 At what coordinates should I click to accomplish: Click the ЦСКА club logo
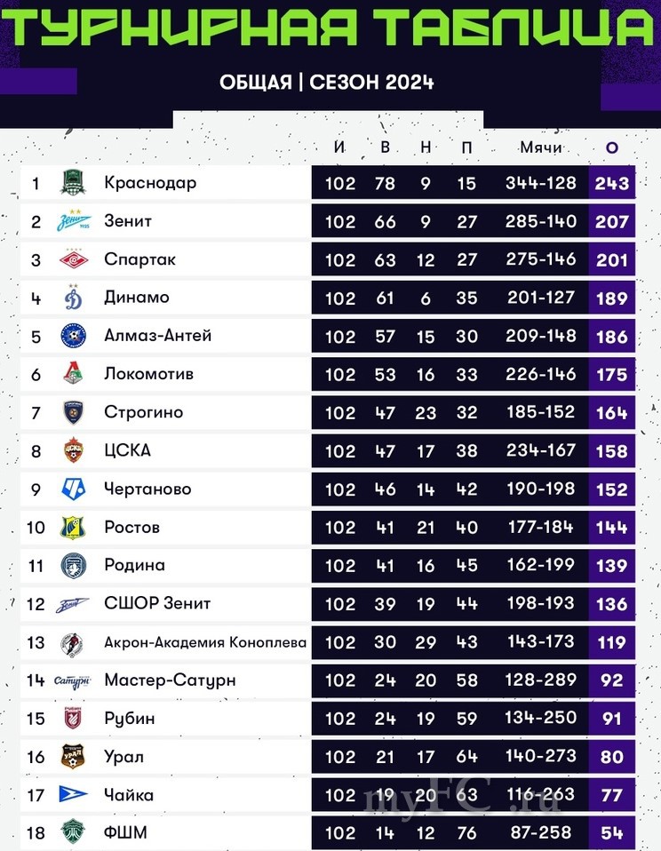point(73,450)
